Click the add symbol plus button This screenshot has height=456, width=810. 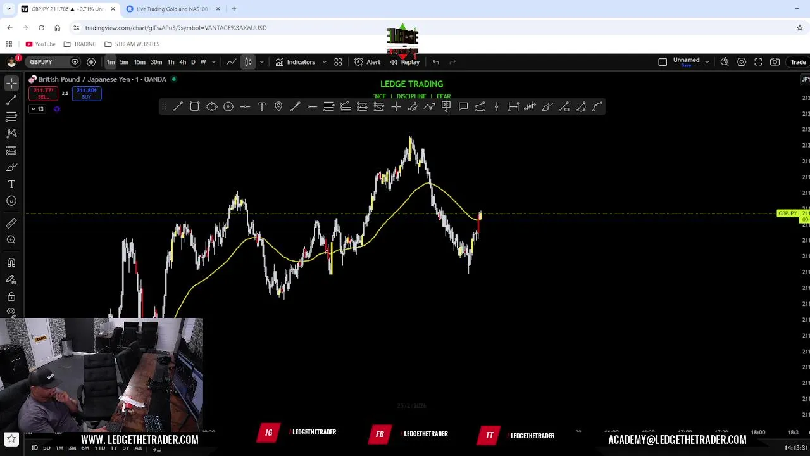[x=91, y=62]
